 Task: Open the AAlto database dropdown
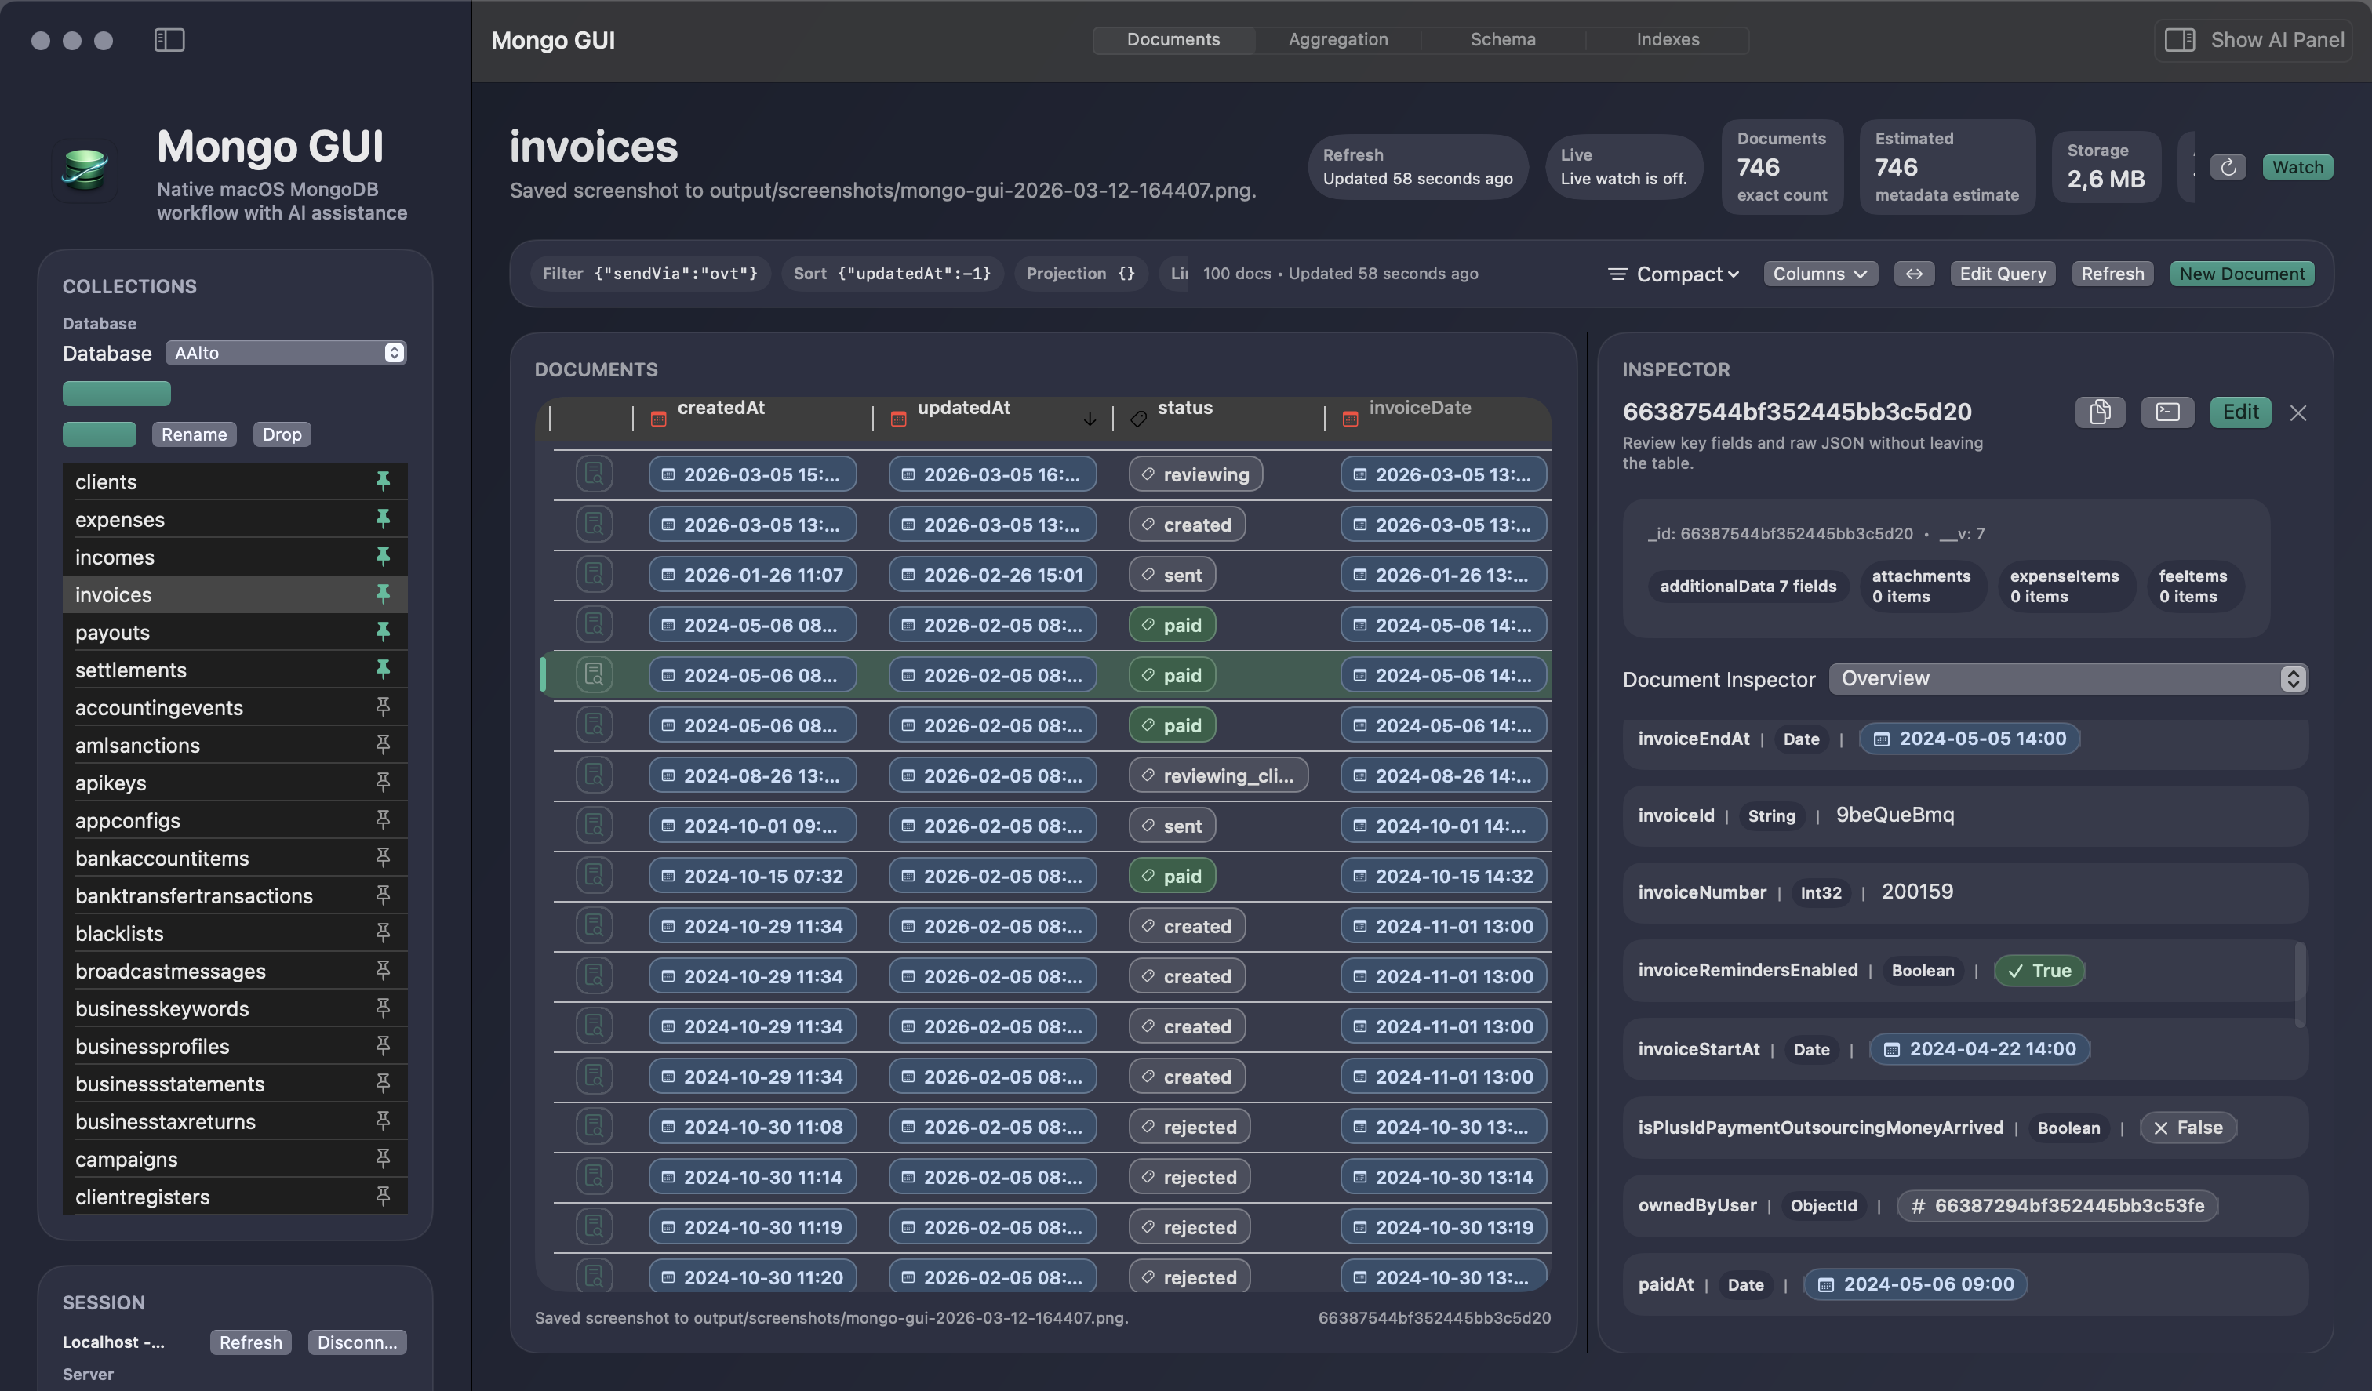tap(286, 353)
